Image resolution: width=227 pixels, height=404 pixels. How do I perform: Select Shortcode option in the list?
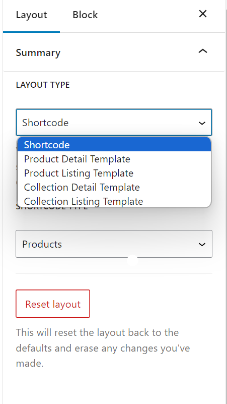point(114,145)
